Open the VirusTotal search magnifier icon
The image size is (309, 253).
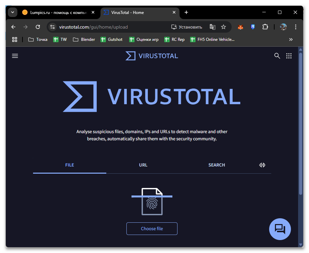coord(277,56)
